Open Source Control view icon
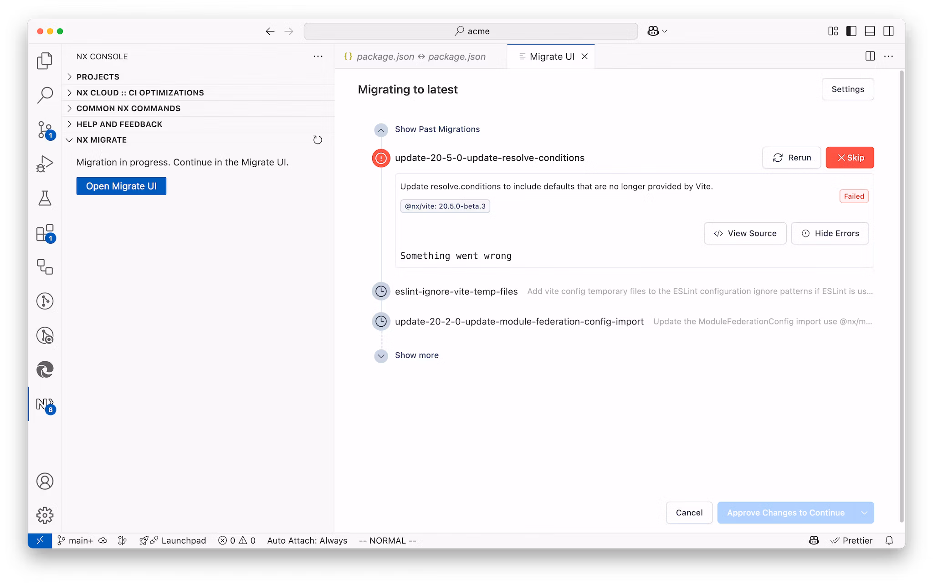Image resolution: width=933 pixels, height=585 pixels. pyautogui.click(x=45, y=130)
